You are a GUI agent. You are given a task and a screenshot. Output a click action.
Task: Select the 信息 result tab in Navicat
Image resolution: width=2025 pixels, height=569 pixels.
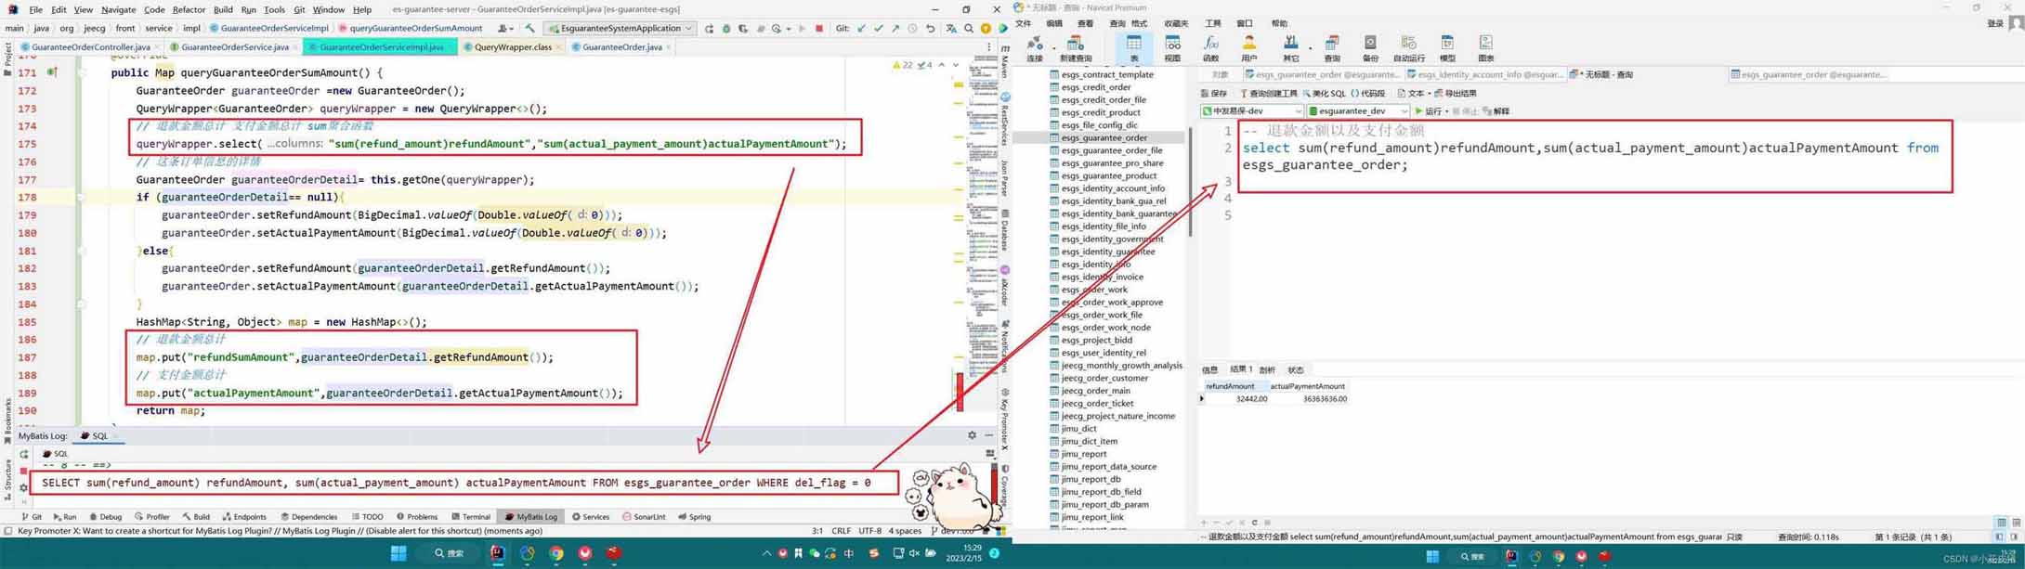[x=1209, y=369]
